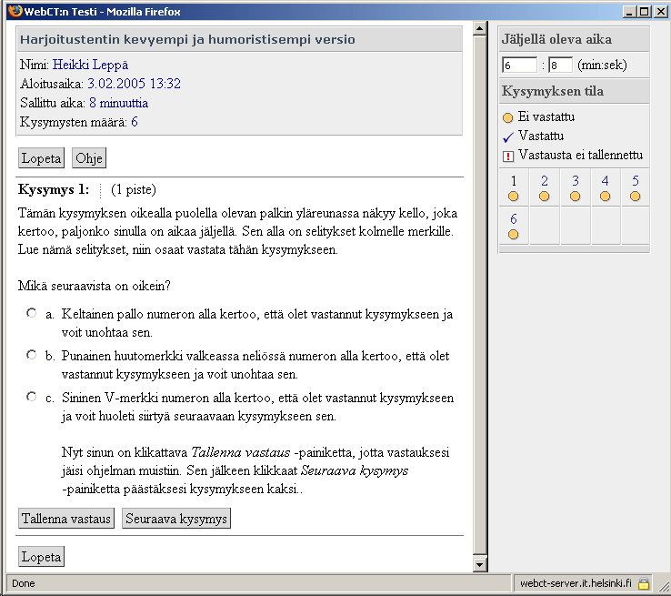Click the Ei vastattu yellow legend icon
Screen dimensions: 671x596
pyautogui.click(x=508, y=117)
